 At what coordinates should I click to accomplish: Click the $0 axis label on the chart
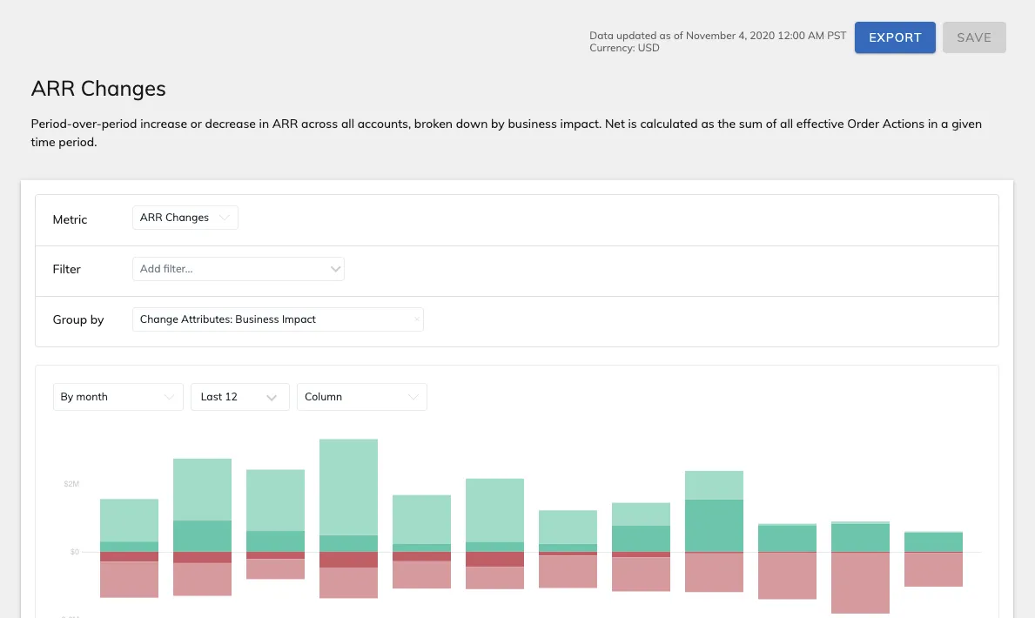(x=75, y=552)
